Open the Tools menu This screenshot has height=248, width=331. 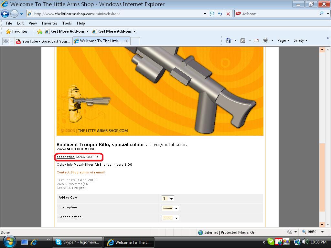pos(67,23)
